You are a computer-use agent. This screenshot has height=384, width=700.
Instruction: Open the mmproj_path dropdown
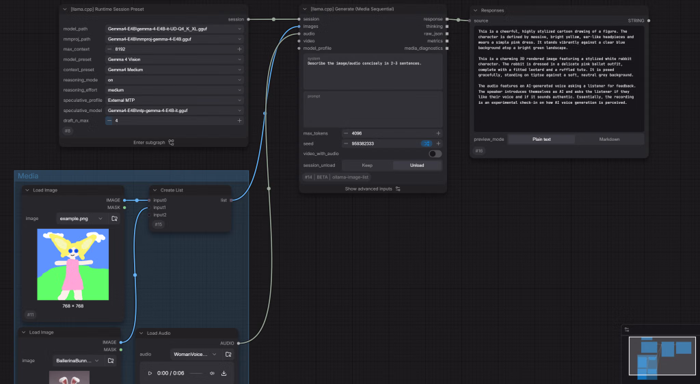pyautogui.click(x=174, y=39)
